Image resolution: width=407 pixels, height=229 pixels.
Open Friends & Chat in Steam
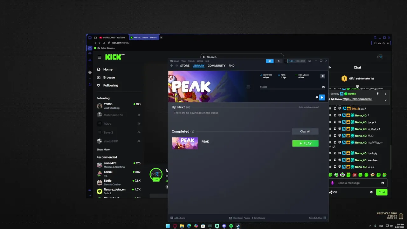(x=318, y=218)
